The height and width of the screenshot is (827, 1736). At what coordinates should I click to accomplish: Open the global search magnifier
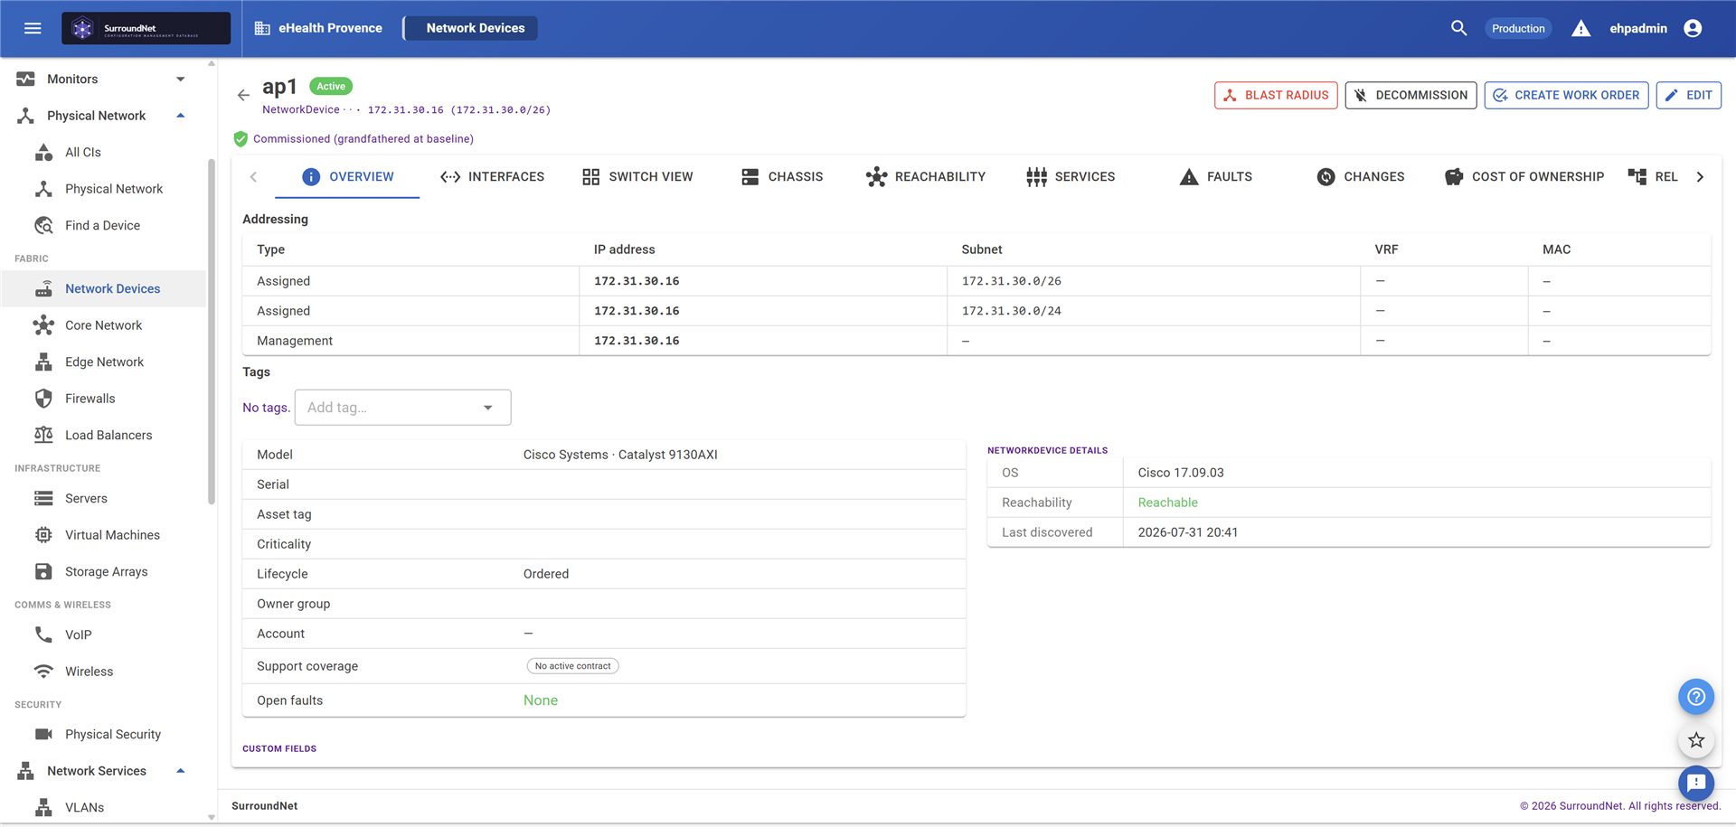click(1458, 28)
